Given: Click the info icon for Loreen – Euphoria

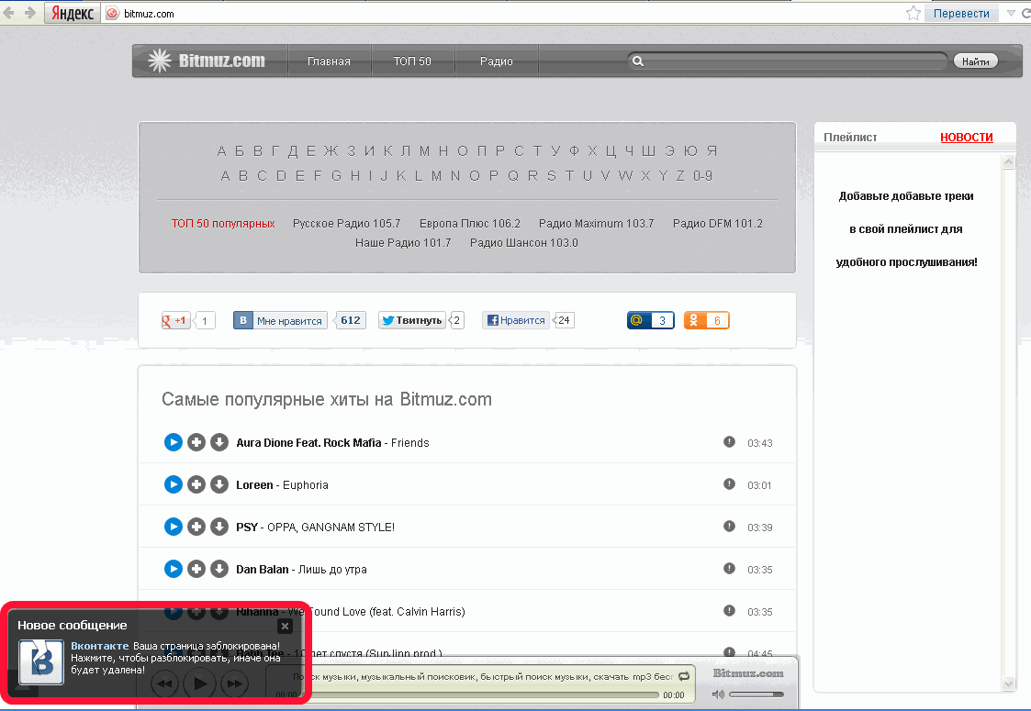Looking at the screenshot, I should coord(729,483).
